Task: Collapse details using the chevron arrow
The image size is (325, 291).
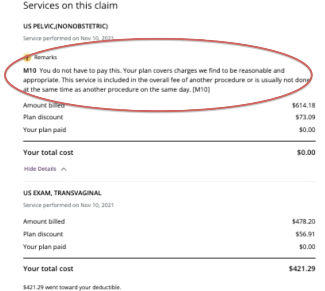Action: click(63, 169)
